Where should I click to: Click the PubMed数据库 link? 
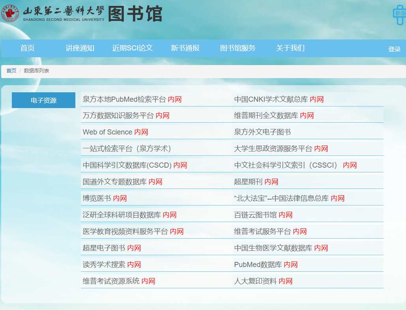pos(258,265)
